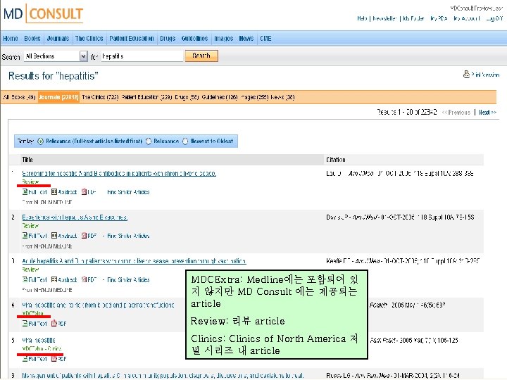
Task: Click the MD Consult logo
Action: (x=44, y=13)
